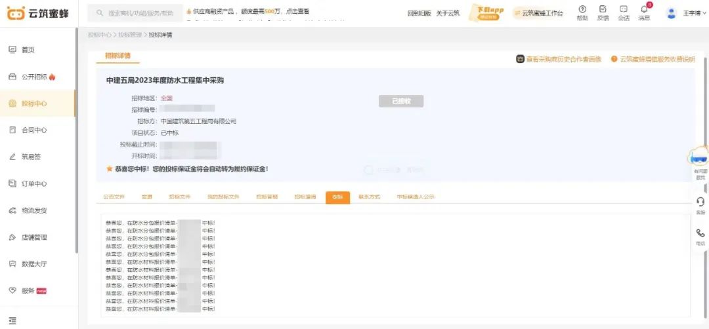Click 投标管理 in the breadcrumb

[x=130, y=35]
